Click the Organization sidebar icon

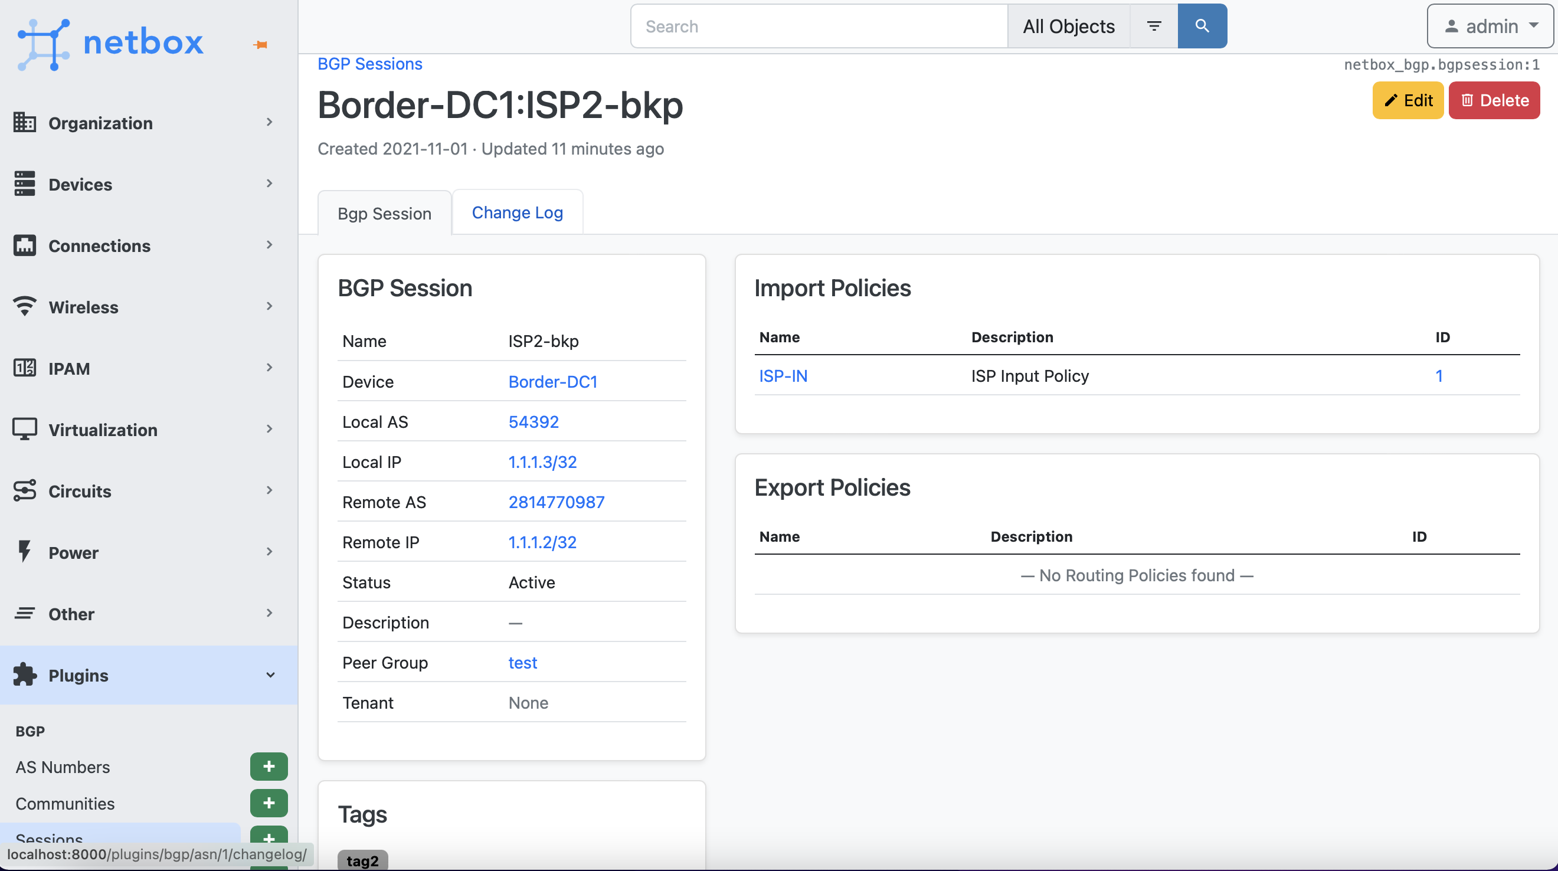coord(27,121)
